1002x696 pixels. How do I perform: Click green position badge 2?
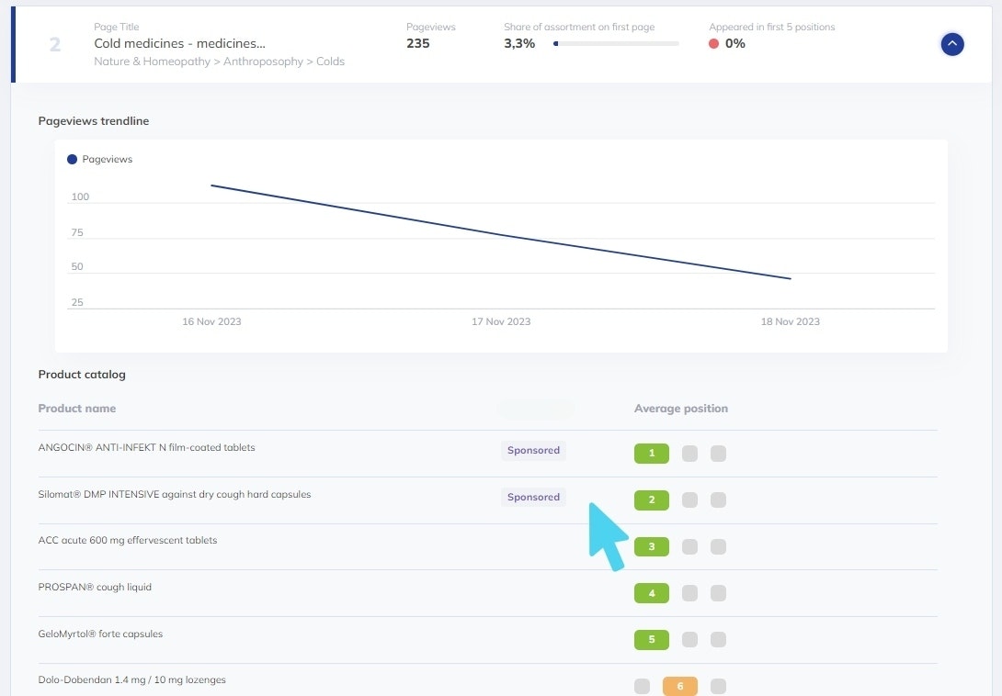pyautogui.click(x=652, y=500)
